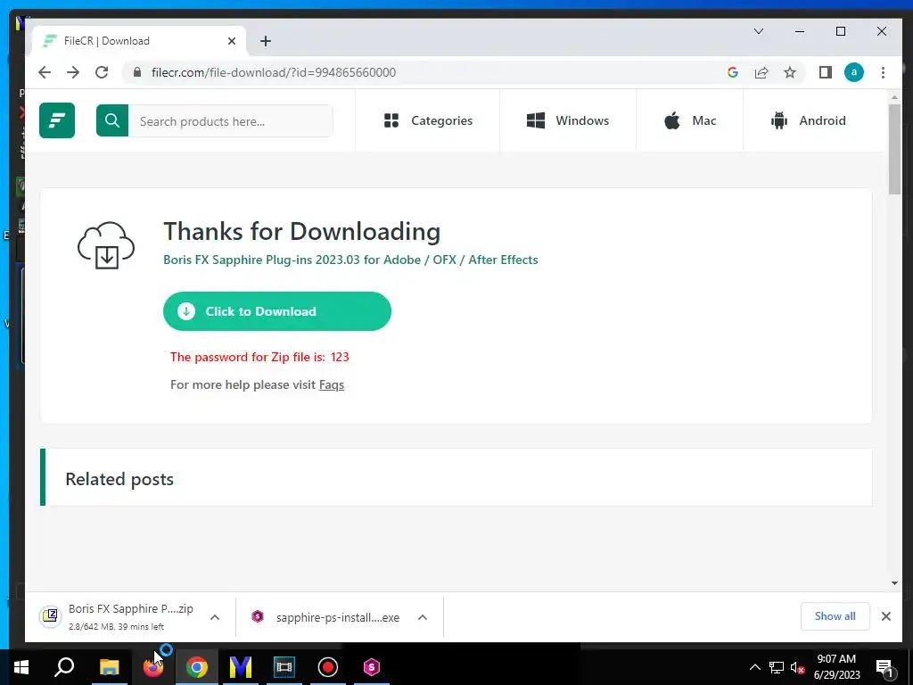Screen dimensions: 913x685
Task: Click the FileCR green logo icon
Action: click(57, 120)
